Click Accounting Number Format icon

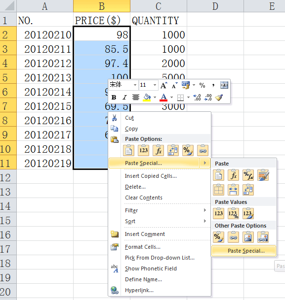[x=186, y=85]
